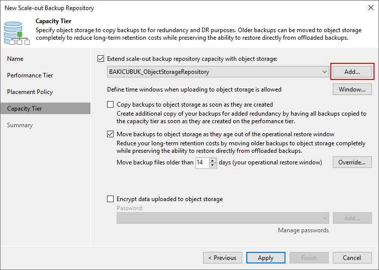Click the days value input field
379x270 pixels.
tap(202, 162)
